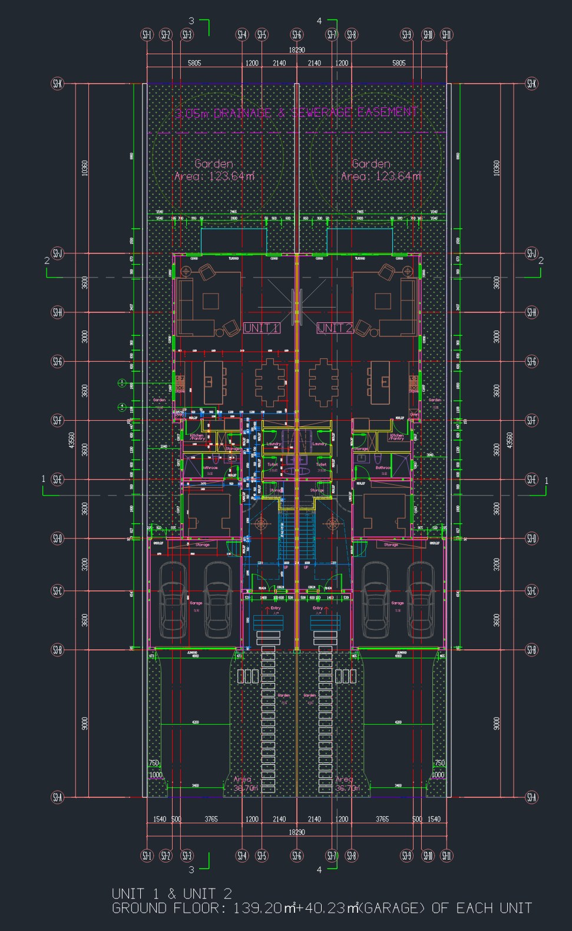Viewport: 572px width, 931px height.
Task: Select the S3-A grid bubble on the left side
Action: click(57, 797)
